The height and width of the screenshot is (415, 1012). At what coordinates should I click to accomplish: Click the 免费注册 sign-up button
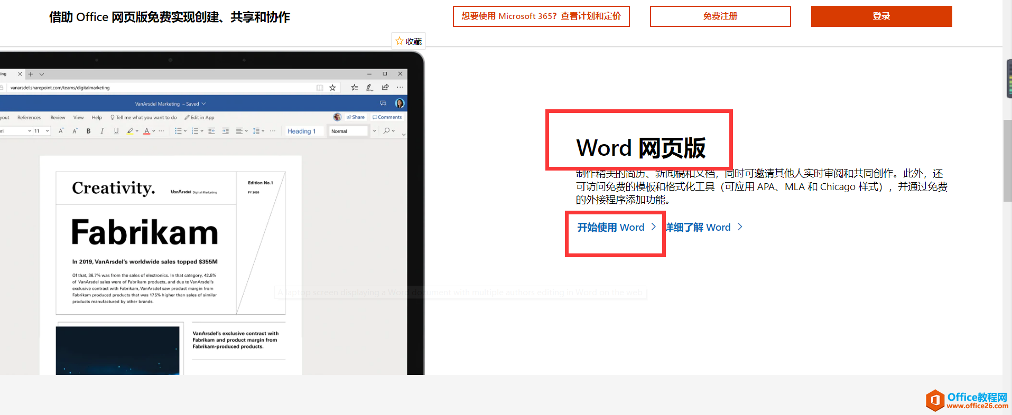tap(720, 16)
